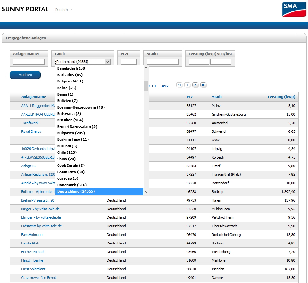Open the Deutsch language selector
Screen dimensions: 308x283
point(63,10)
